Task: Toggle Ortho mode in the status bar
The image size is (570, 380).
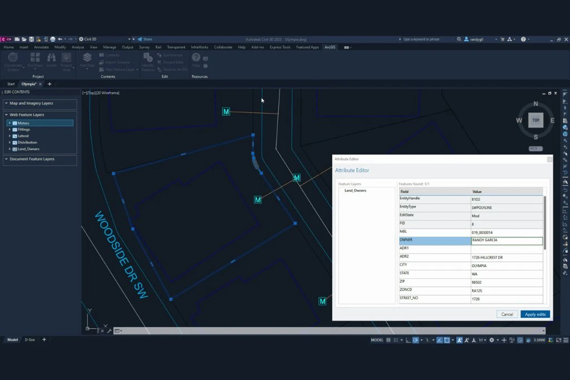Action: [408, 340]
